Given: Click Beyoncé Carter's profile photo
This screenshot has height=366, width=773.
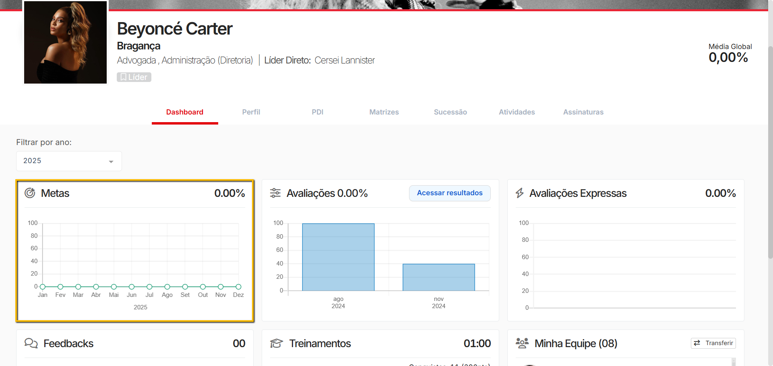Looking at the screenshot, I should pyautogui.click(x=65, y=42).
